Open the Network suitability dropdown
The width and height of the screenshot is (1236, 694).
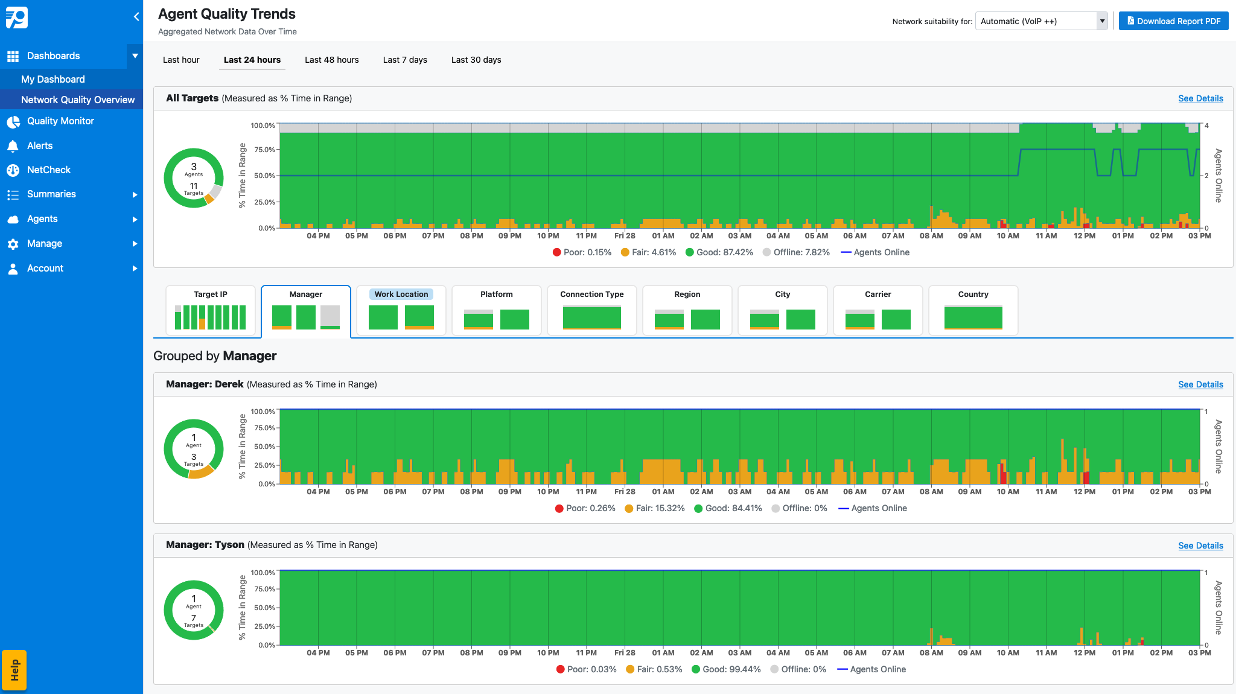tap(1040, 21)
